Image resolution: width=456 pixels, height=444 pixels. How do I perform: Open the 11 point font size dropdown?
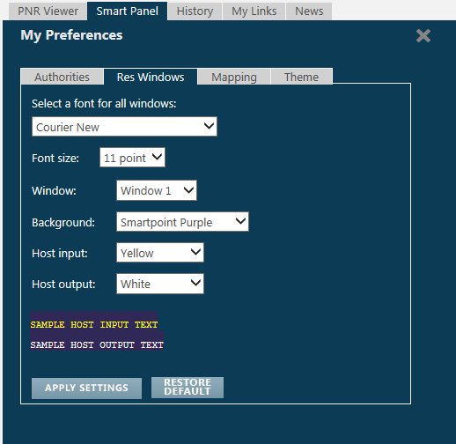point(132,158)
